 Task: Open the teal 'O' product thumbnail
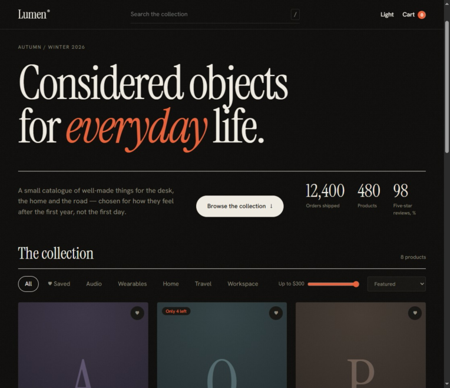click(x=222, y=345)
